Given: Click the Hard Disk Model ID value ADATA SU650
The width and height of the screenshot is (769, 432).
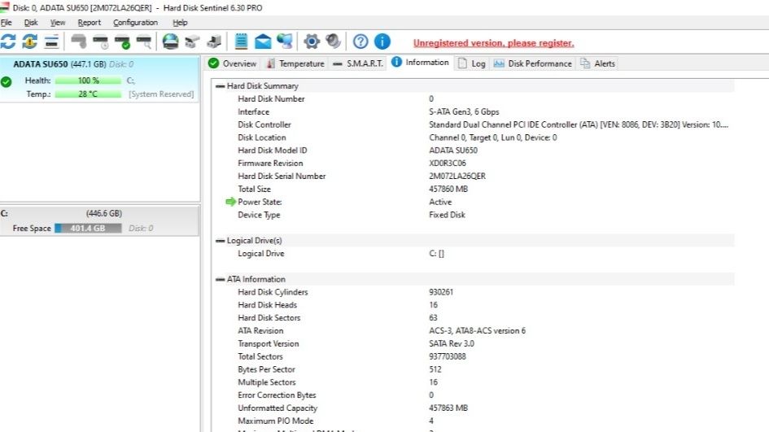Looking at the screenshot, I should click(x=453, y=151).
